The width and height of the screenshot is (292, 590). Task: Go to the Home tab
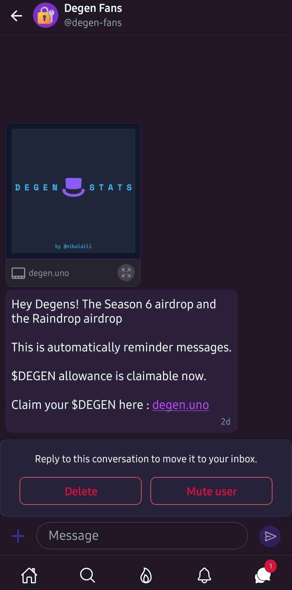tap(29, 575)
